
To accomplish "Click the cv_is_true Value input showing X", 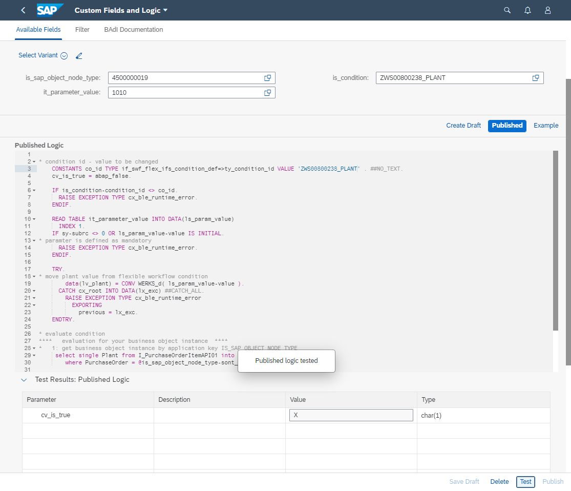I will pos(351,415).
